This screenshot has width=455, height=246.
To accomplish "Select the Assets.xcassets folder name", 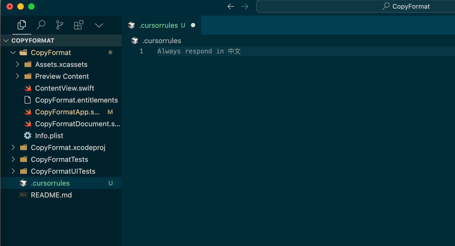I will click(61, 65).
